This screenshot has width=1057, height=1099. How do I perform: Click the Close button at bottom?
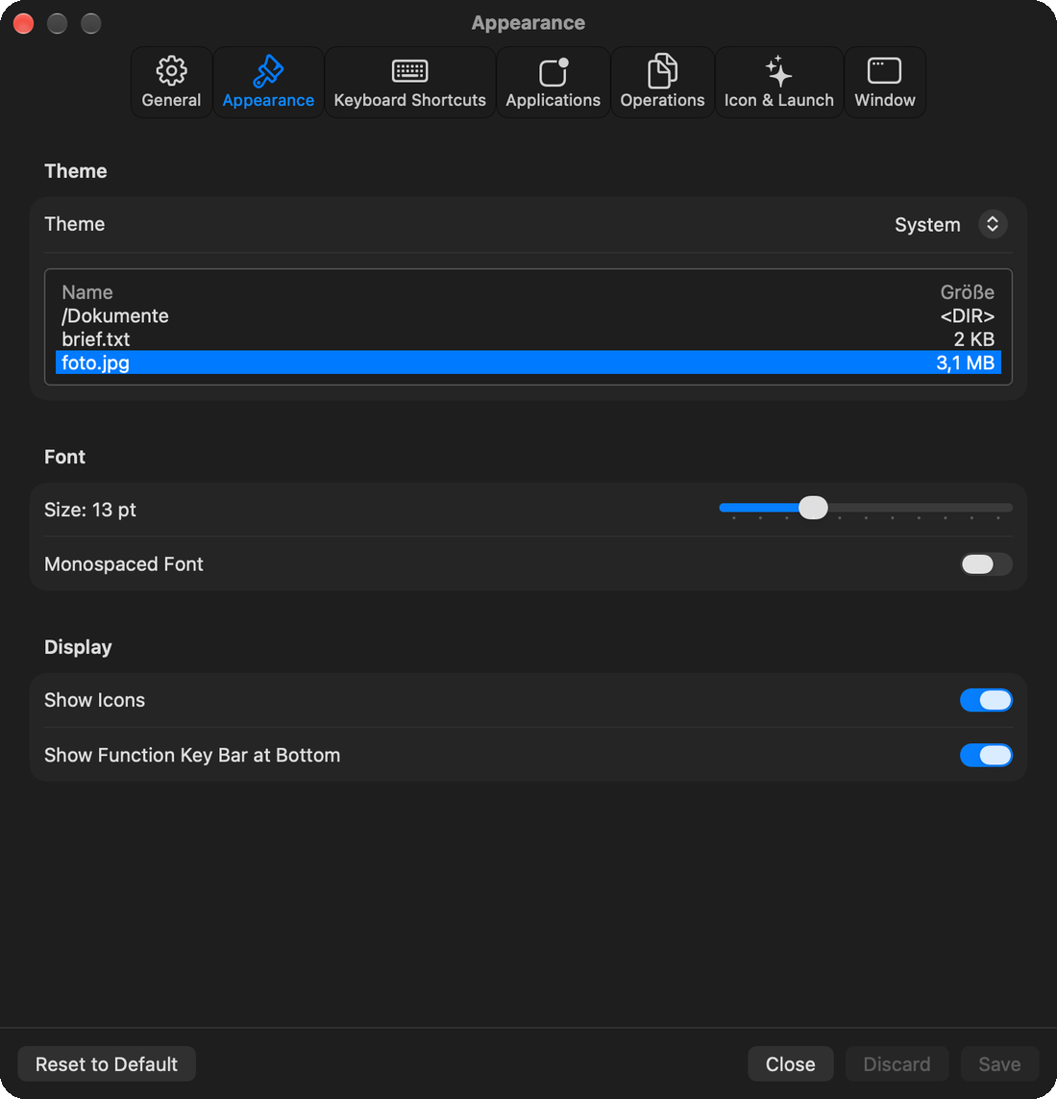pos(790,1064)
